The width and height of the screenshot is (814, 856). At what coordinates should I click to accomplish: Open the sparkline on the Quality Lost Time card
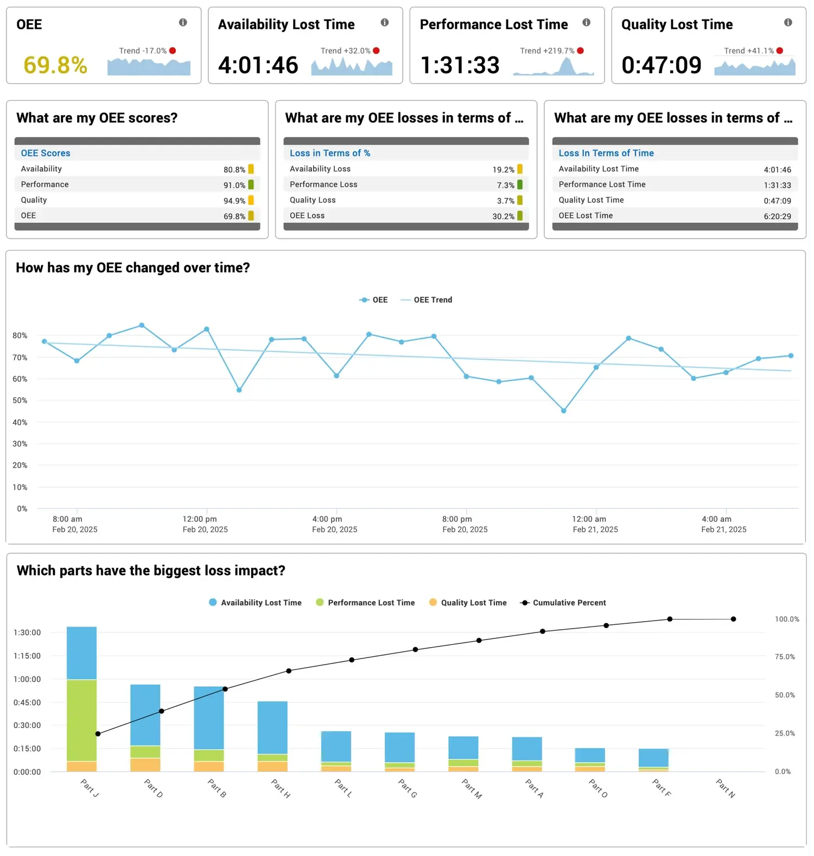coord(755,67)
